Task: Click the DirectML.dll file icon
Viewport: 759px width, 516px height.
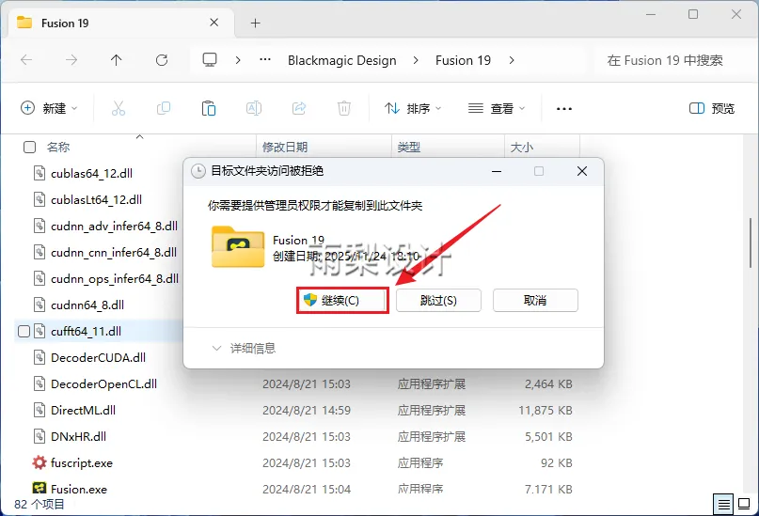Action: tap(40, 410)
